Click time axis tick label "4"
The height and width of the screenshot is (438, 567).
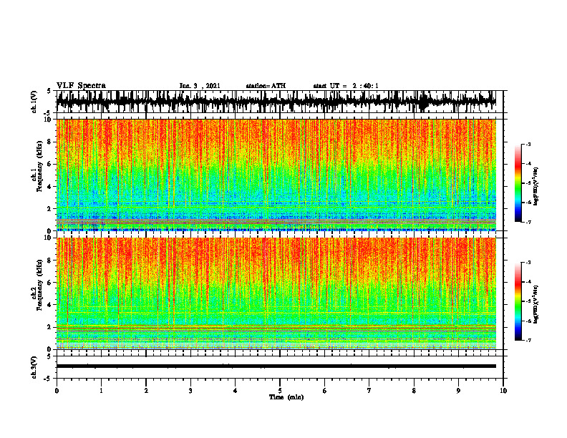236,391
